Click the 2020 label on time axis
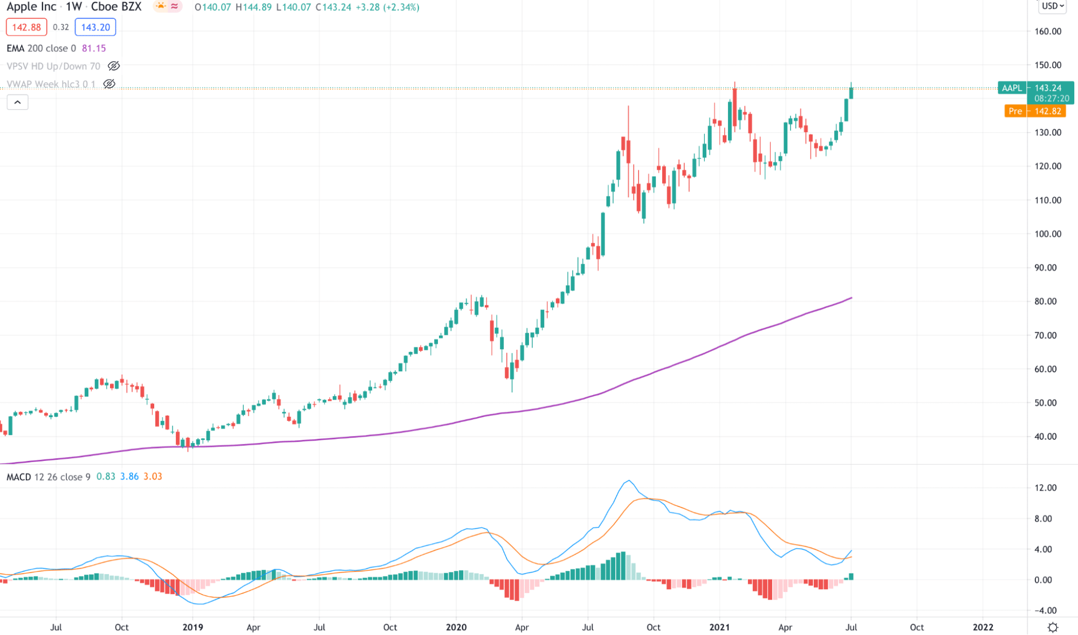 pos(456,627)
